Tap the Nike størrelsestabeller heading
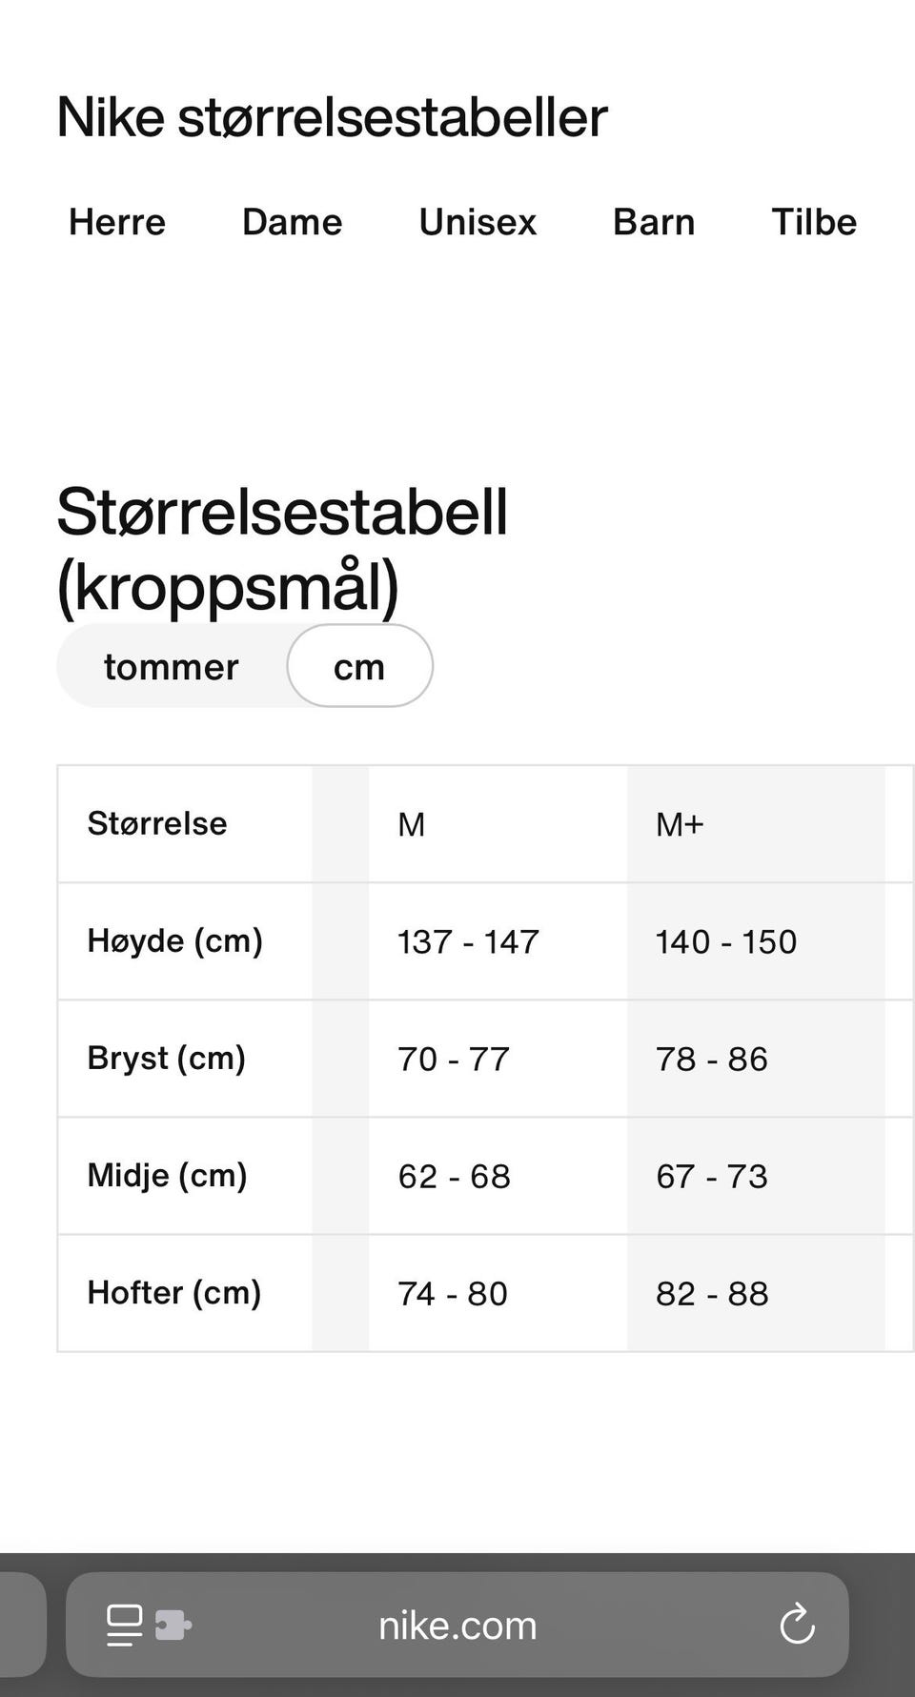 [x=332, y=118]
